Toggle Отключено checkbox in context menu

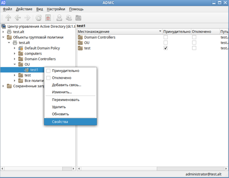(x=48, y=78)
